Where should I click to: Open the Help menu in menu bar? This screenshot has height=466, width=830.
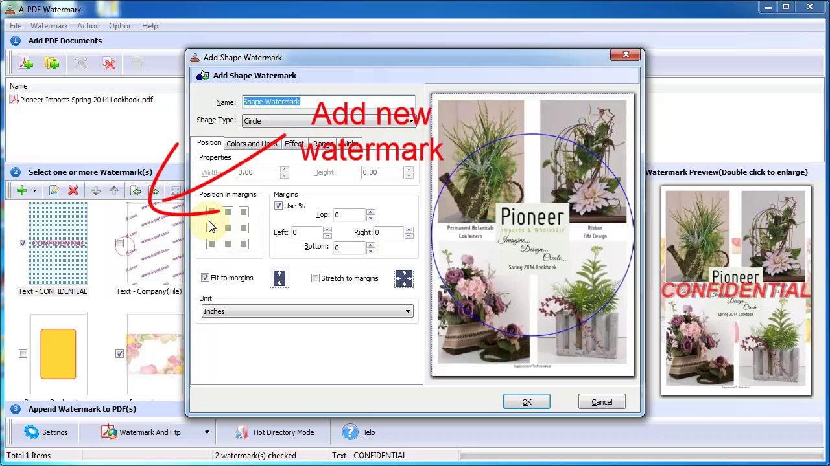coord(150,26)
